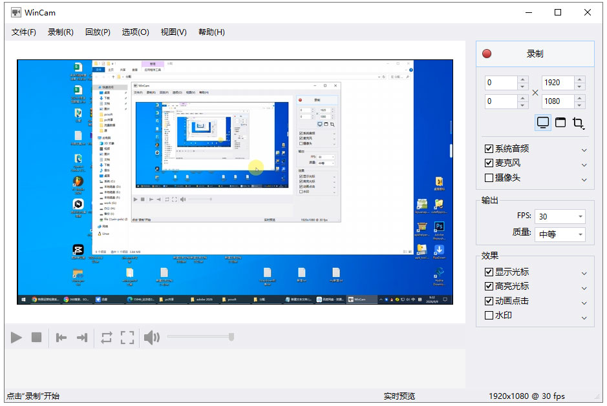Open the 文件(F) menu
Viewport: 607px width, 406px height.
[x=24, y=32]
